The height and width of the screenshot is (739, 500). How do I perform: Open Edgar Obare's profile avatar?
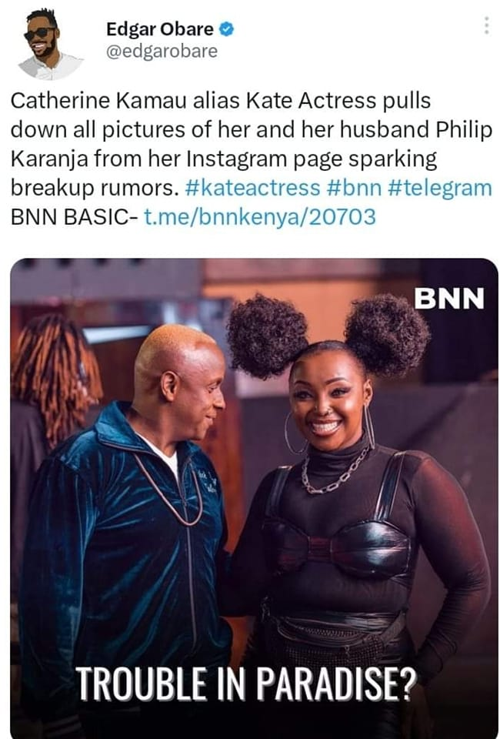coord(50,45)
